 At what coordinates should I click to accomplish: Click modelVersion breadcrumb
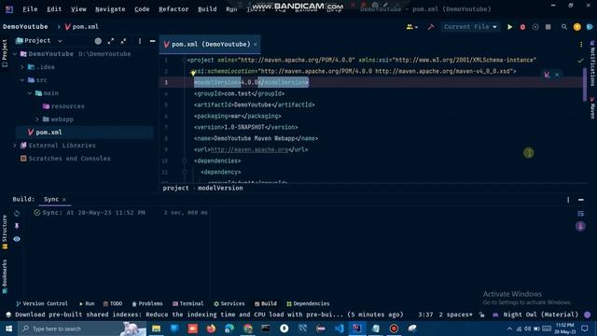click(220, 189)
